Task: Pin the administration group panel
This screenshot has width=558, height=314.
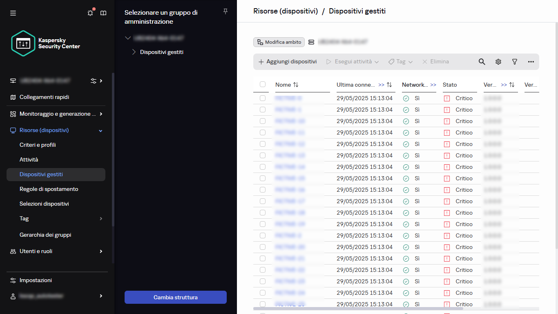Action: click(225, 11)
